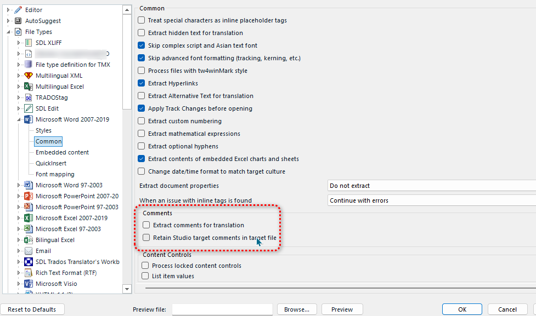Uncheck Apply Track Changes before opening

tap(141, 108)
